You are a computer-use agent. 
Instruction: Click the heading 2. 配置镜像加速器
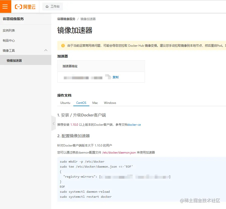74,136
